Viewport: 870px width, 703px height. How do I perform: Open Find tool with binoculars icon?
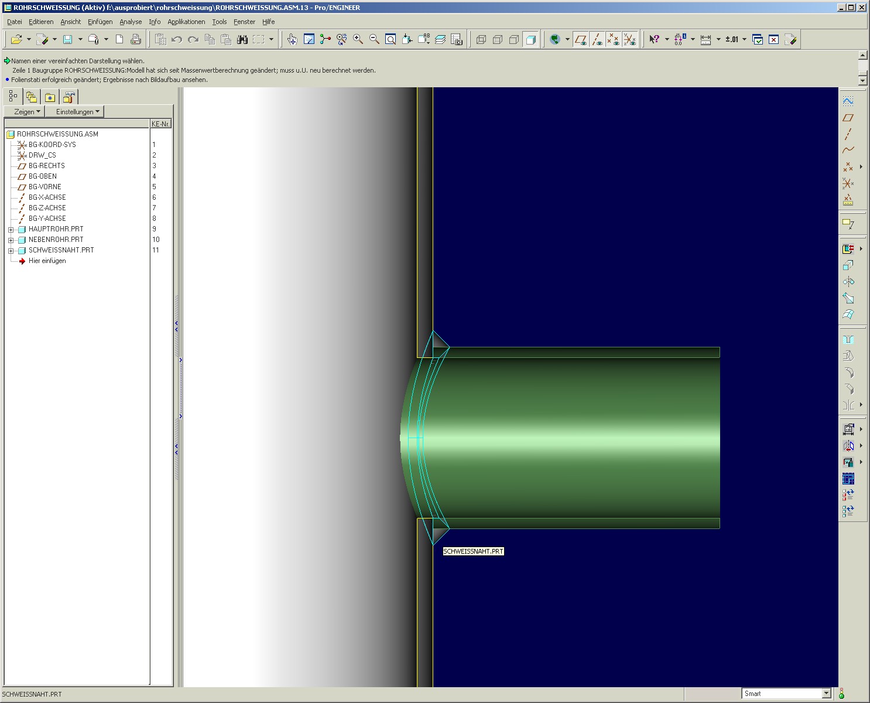click(x=242, y=39)
